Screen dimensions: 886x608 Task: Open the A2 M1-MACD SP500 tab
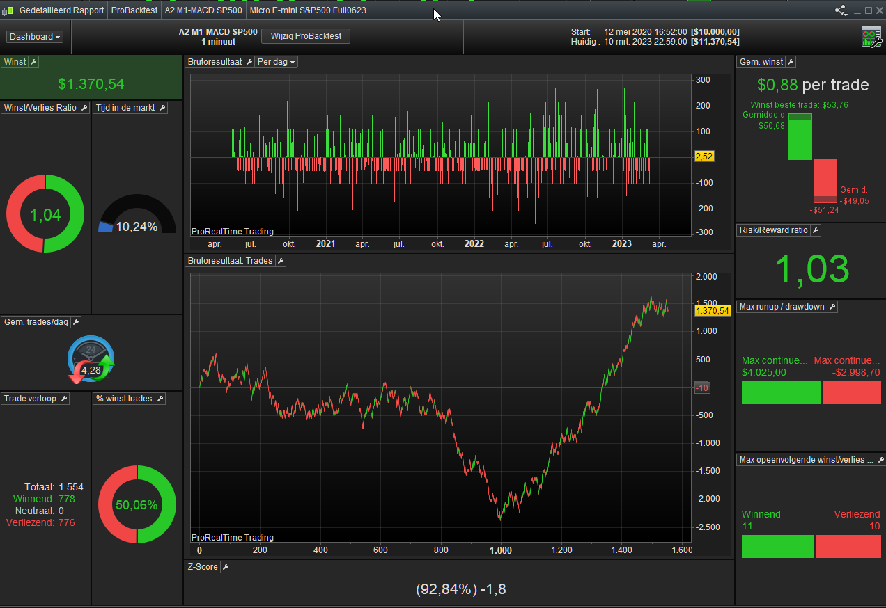click(x=202, y=10)
